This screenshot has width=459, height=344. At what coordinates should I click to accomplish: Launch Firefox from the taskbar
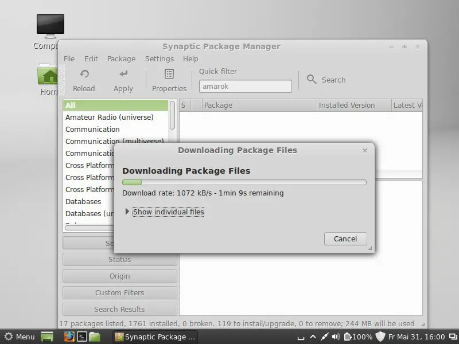(x=69, y=337)
